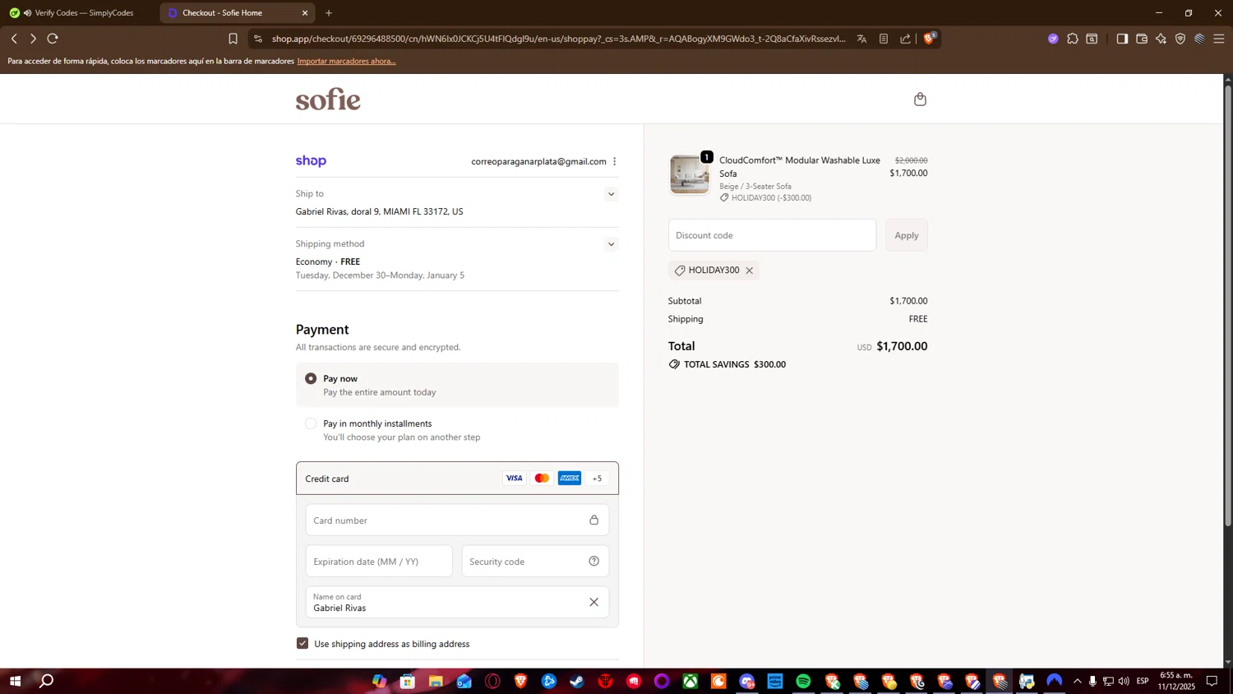Open the browser hamburger main menu
This screenshot has width=1233, height=694.
click(x=1219, y=39)
